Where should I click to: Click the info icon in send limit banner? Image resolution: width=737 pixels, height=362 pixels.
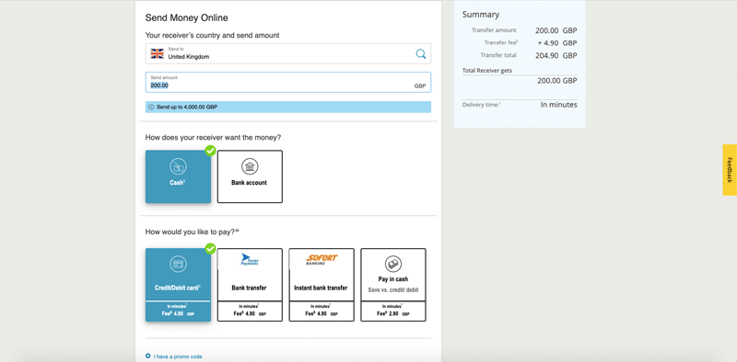click(x=151, y=107)
